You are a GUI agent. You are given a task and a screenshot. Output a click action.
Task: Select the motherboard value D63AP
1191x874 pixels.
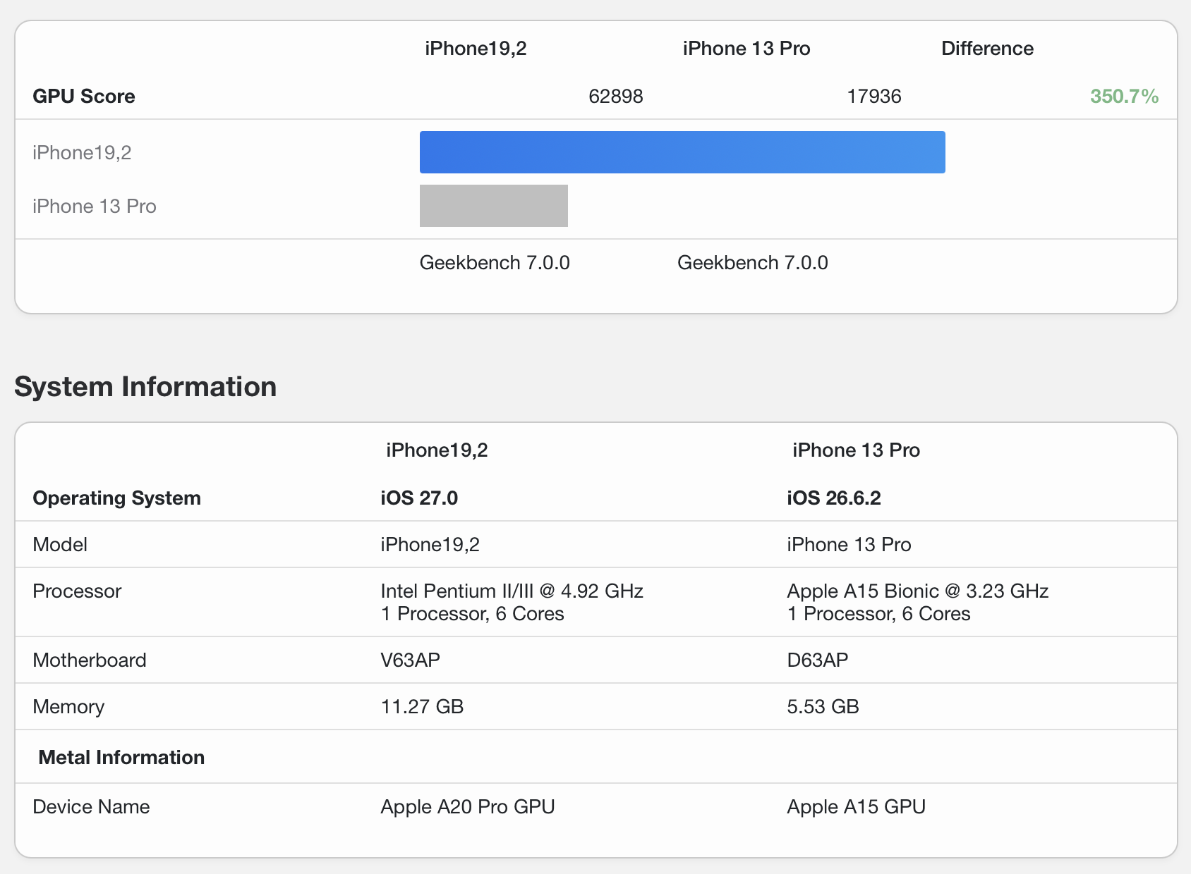click(818, 660)
